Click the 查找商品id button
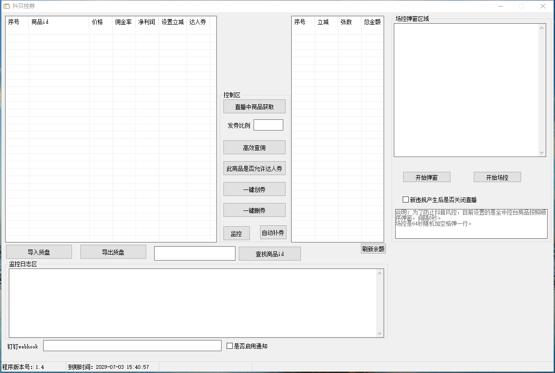 (269, 254)
